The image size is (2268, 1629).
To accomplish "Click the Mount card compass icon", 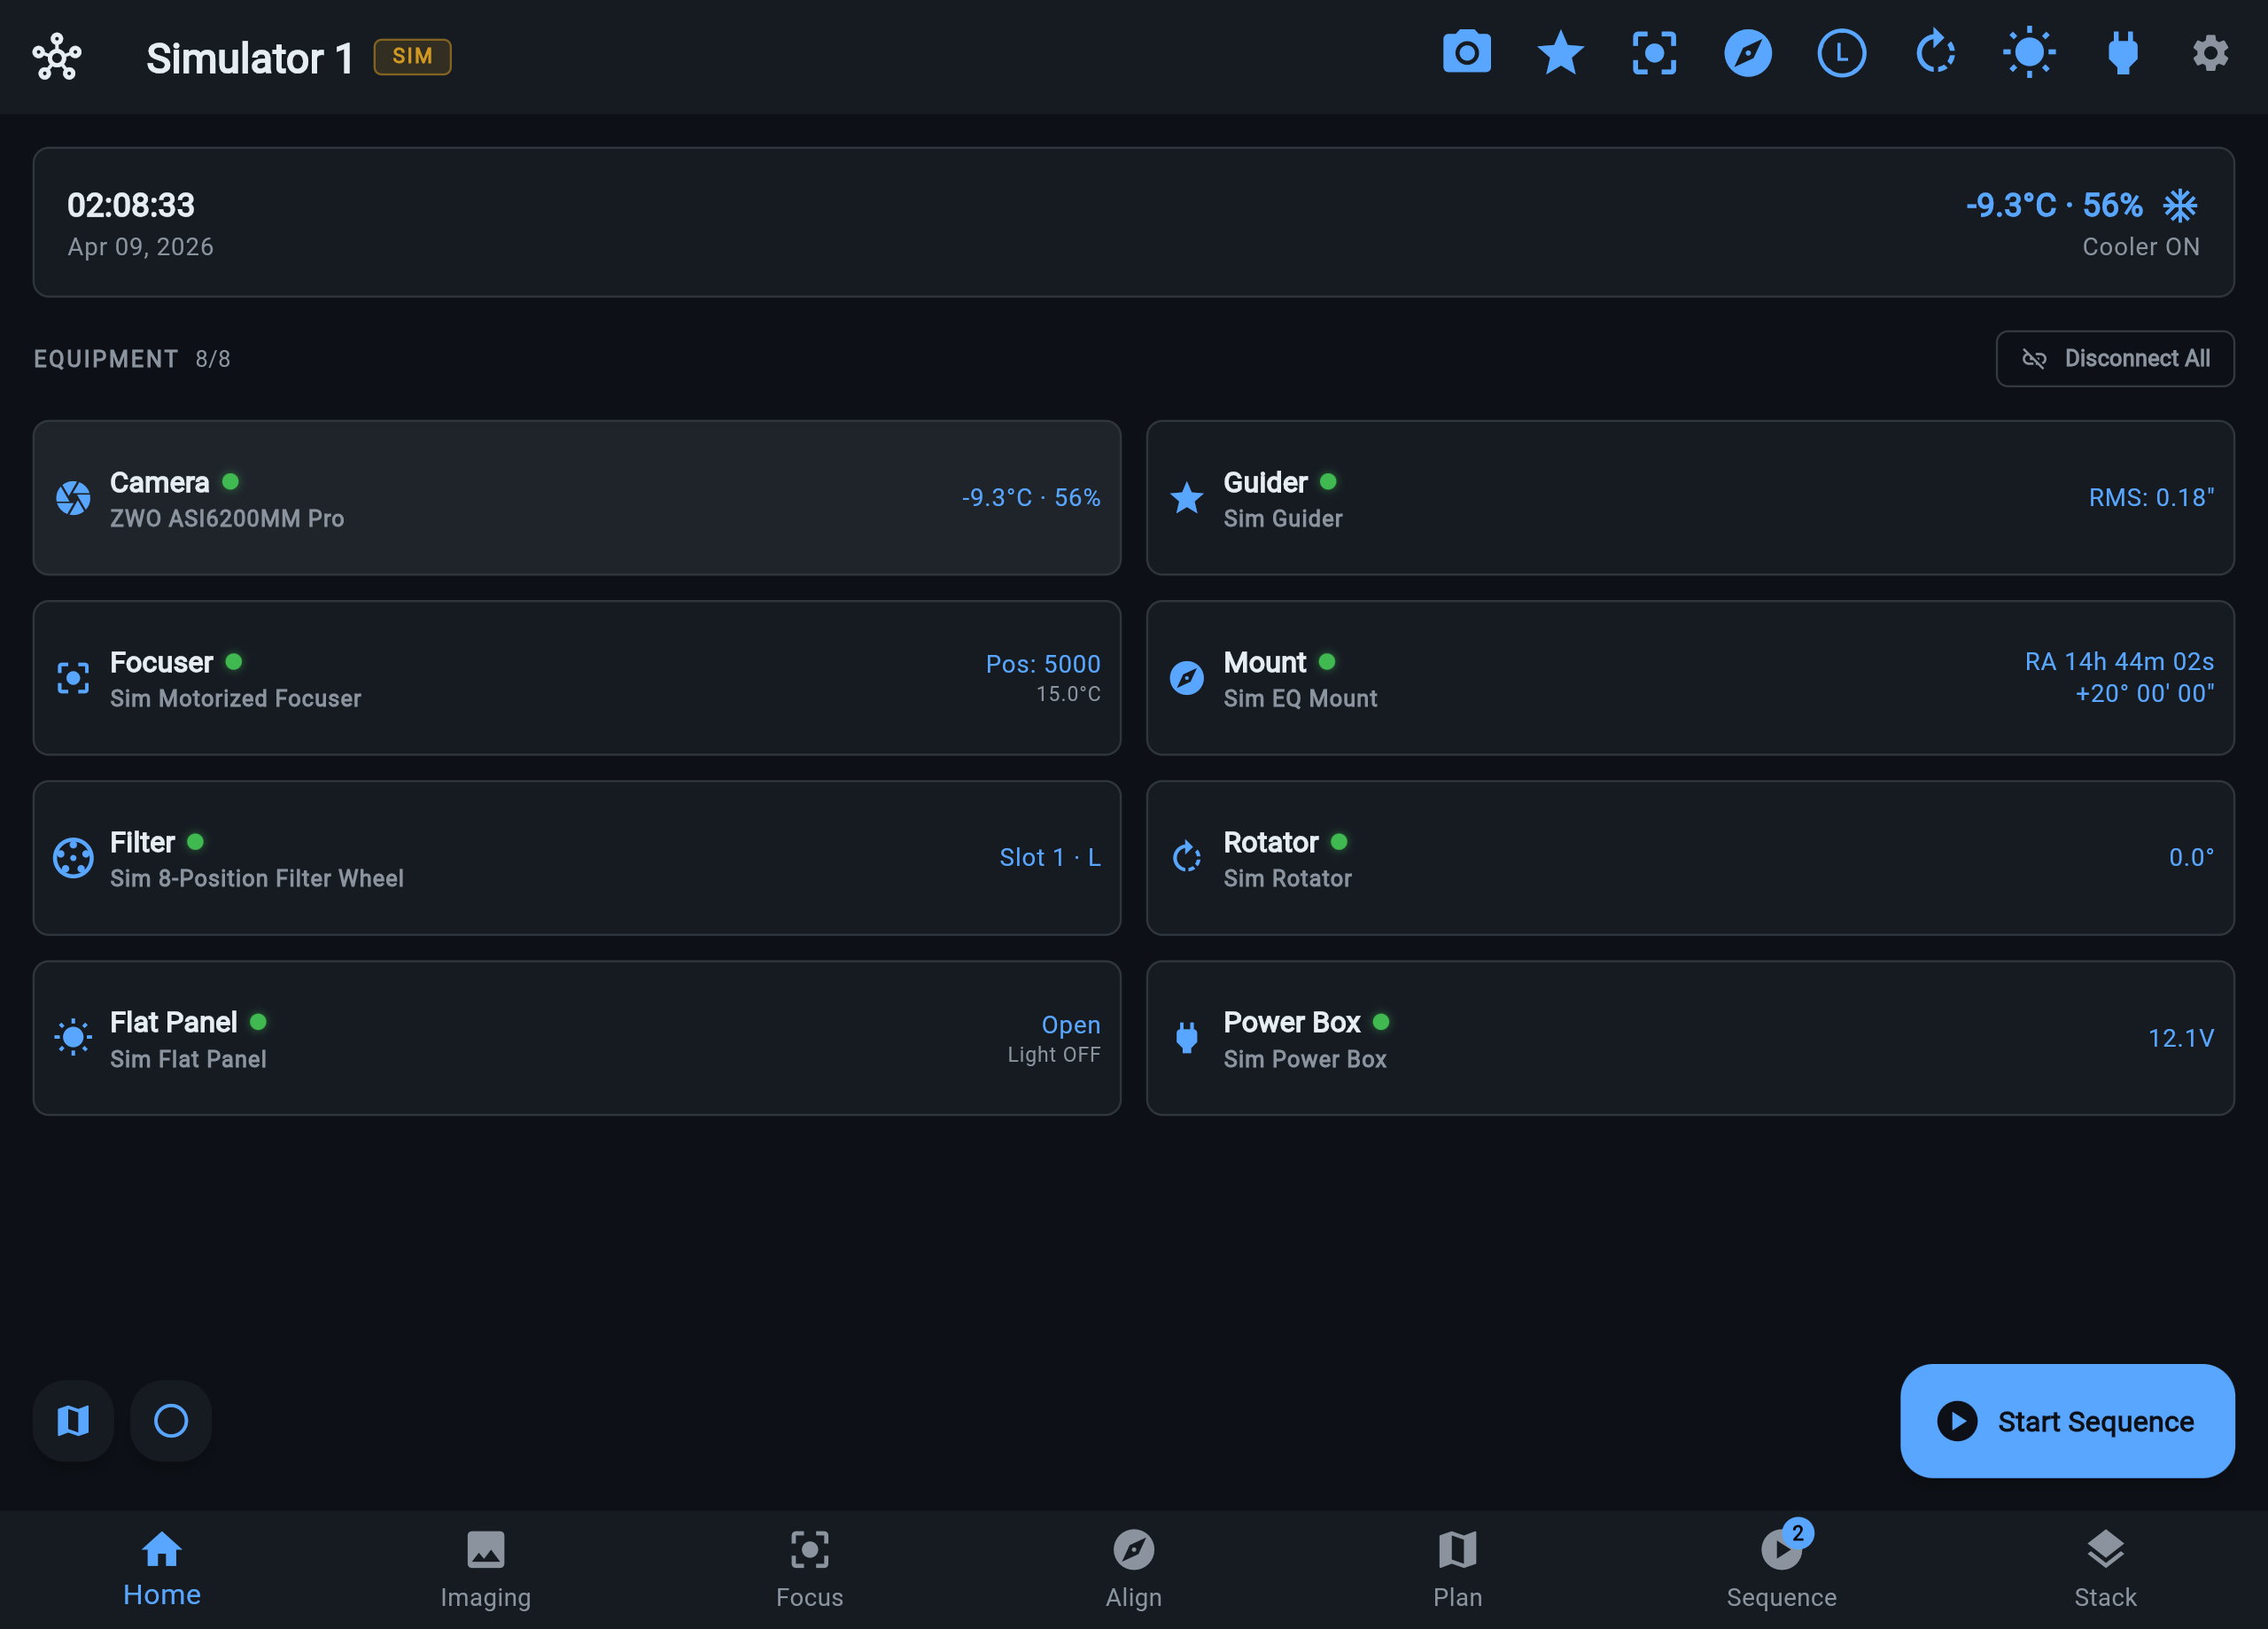I will tap(1187, 678).
